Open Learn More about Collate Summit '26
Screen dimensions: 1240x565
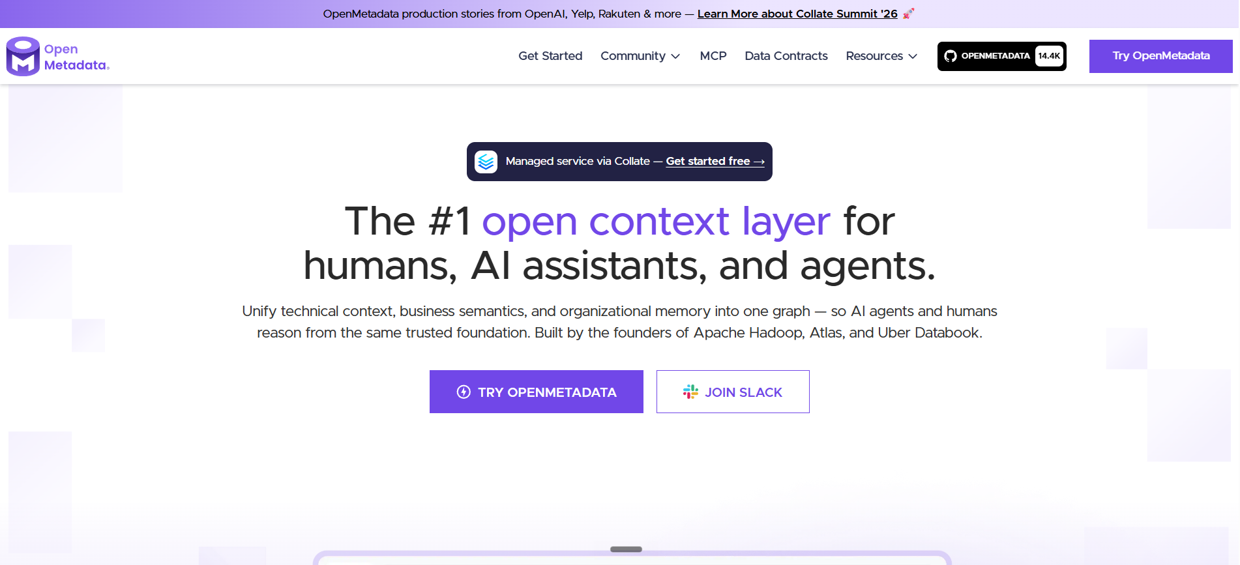[797, 14]
